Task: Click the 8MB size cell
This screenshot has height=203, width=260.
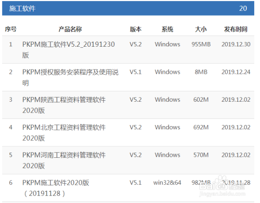Action: [201, 72]
